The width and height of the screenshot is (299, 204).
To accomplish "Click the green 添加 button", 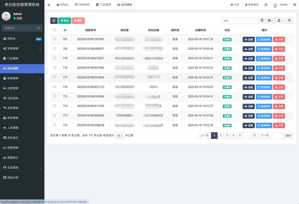I will coord(65,21).
